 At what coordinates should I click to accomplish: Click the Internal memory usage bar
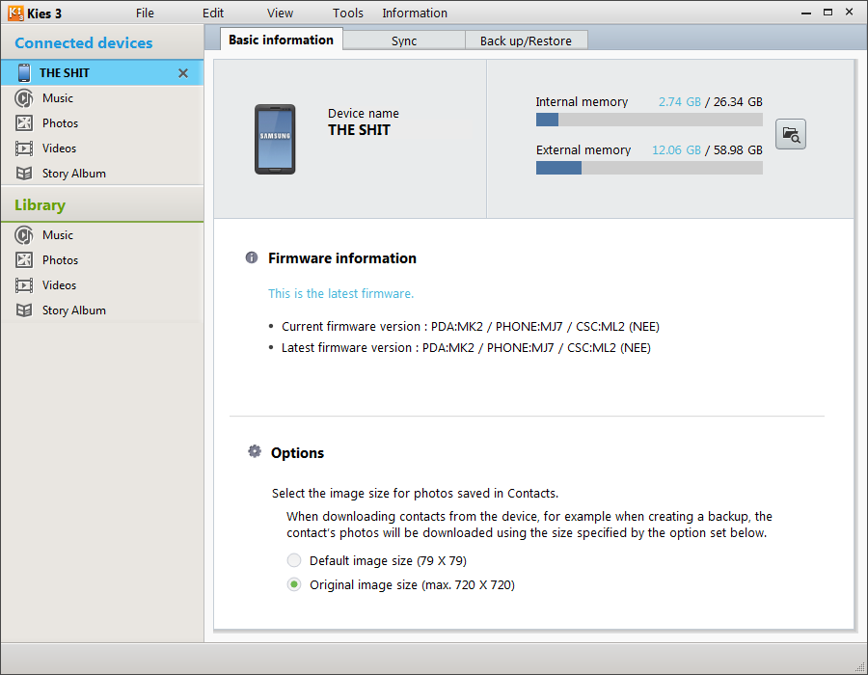[649, 120]
